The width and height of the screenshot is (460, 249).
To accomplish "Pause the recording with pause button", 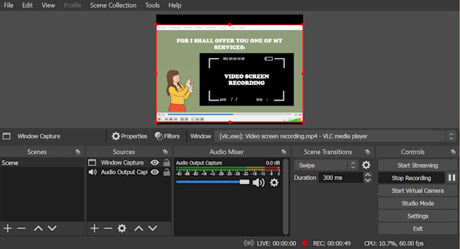I will (x=452, y=178).
